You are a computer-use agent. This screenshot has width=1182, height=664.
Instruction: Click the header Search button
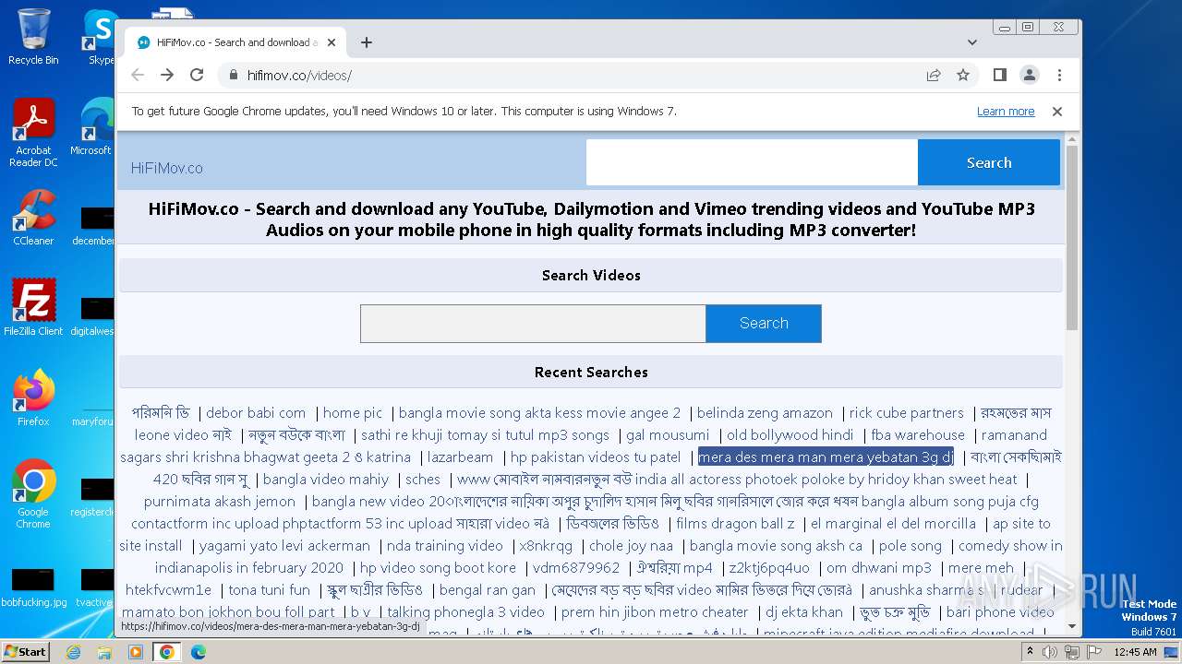coord(989,162)
